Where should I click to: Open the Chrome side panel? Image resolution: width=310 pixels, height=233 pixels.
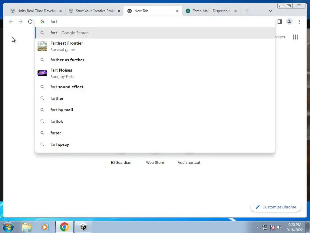pyautogui.click(x=279, y=22)
